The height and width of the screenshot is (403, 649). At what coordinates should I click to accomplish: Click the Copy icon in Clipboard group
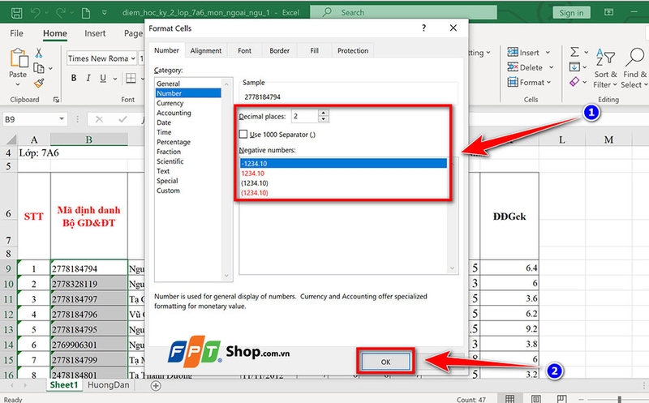pos(39,68)
